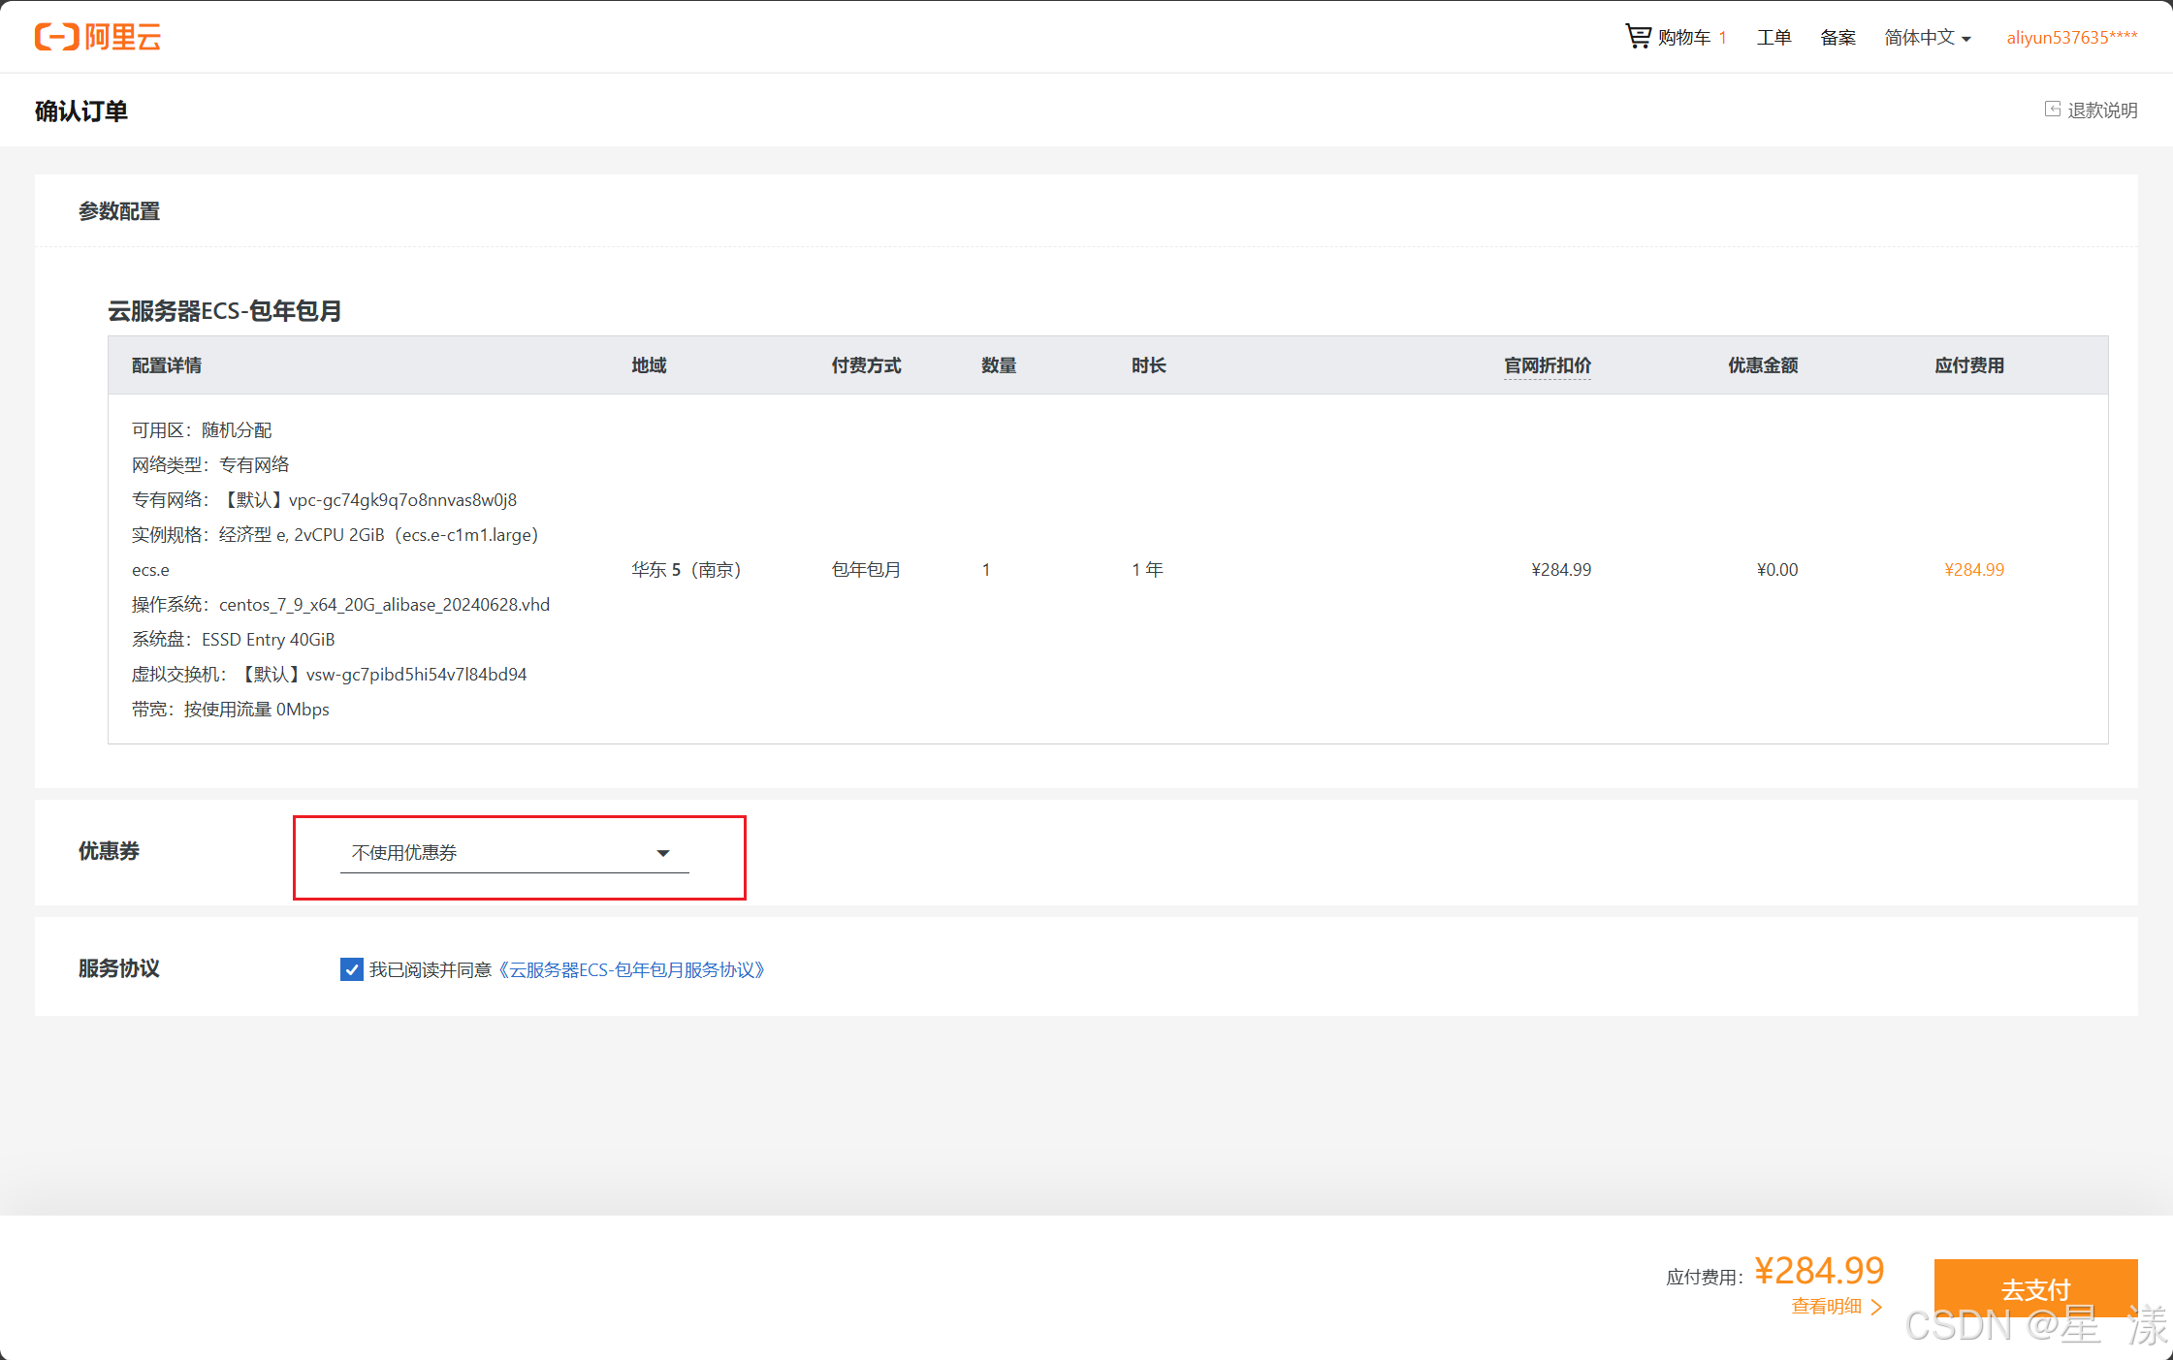The image size is (2173, 1360).
Task: Click the 云服务器ECS-包年包月 heading
Action: (x=224, y=310)
